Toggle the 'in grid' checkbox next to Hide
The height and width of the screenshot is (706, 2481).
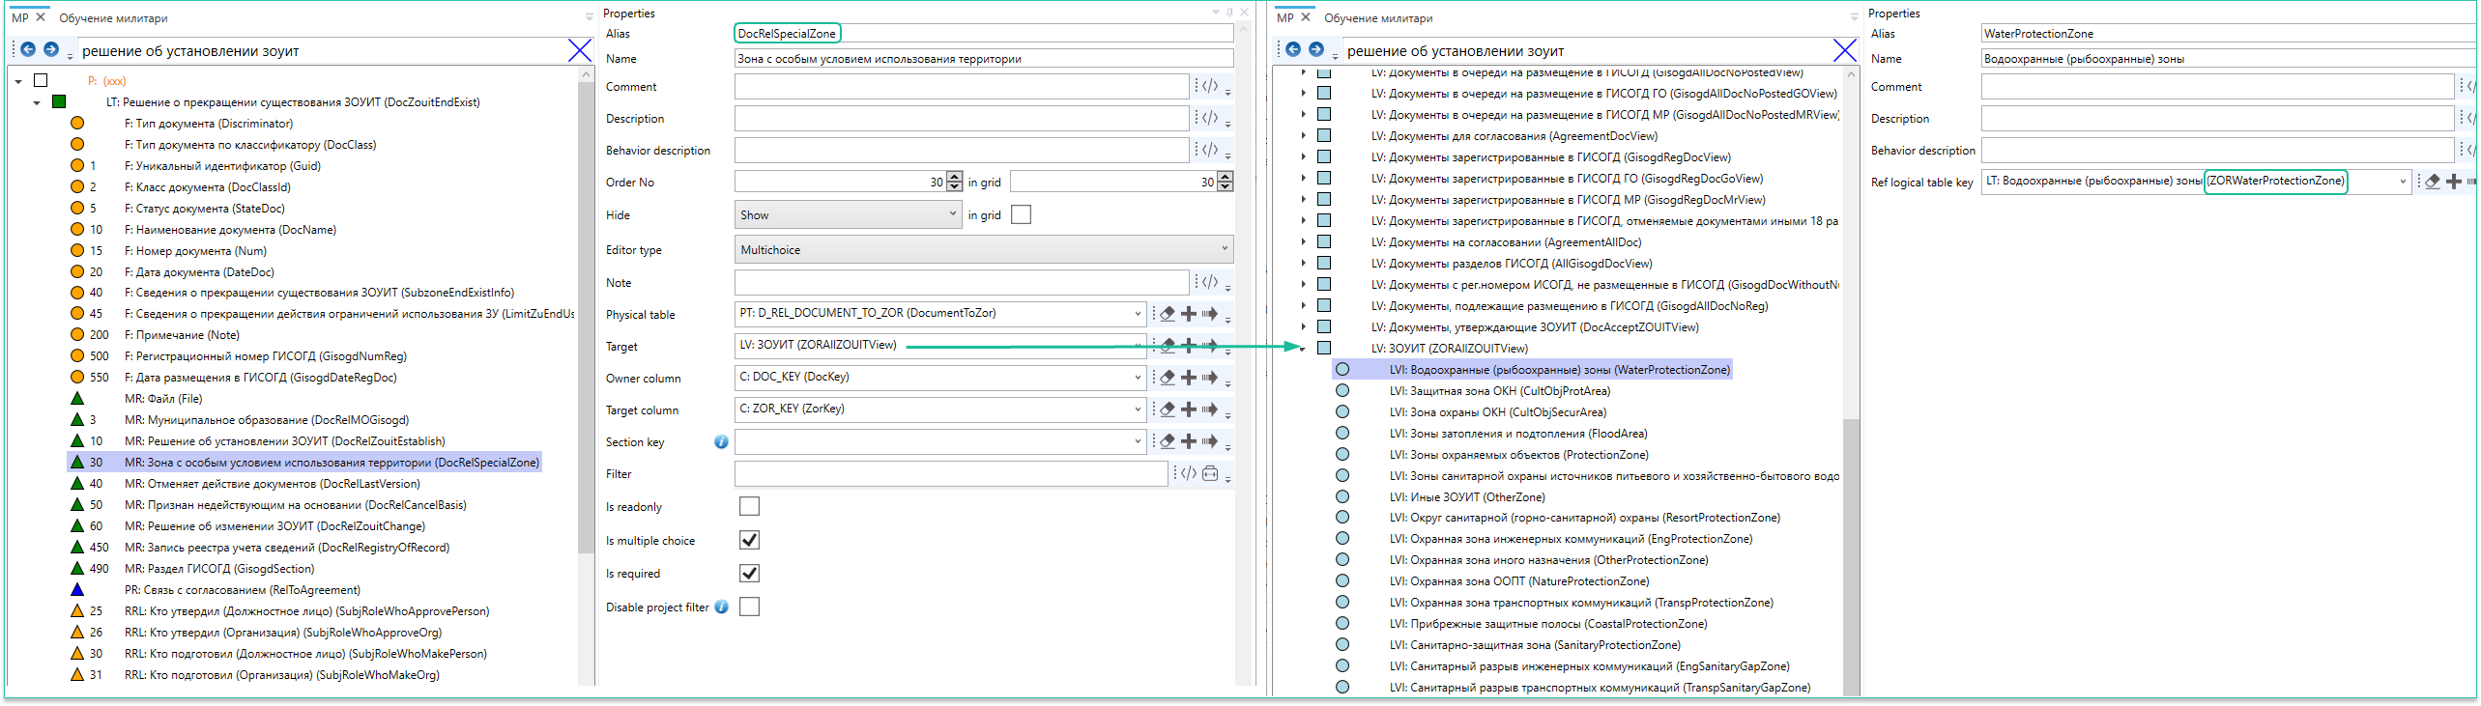click(1021, 214)
